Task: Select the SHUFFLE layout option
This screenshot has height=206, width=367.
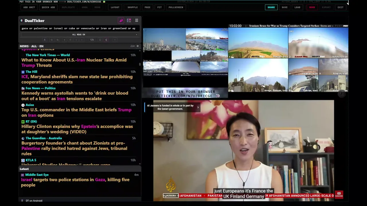Action: click(x=132, y=7)
